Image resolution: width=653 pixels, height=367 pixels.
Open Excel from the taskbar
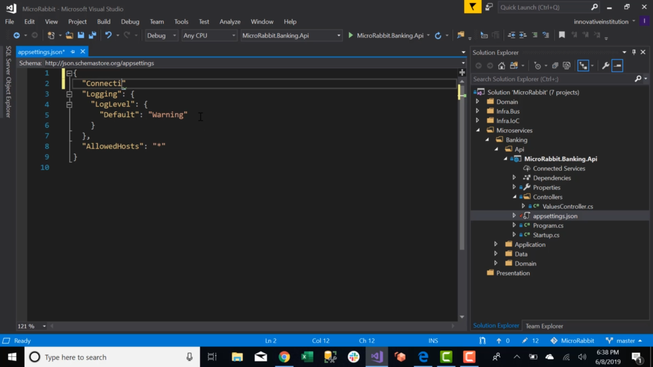pos(307,357)
